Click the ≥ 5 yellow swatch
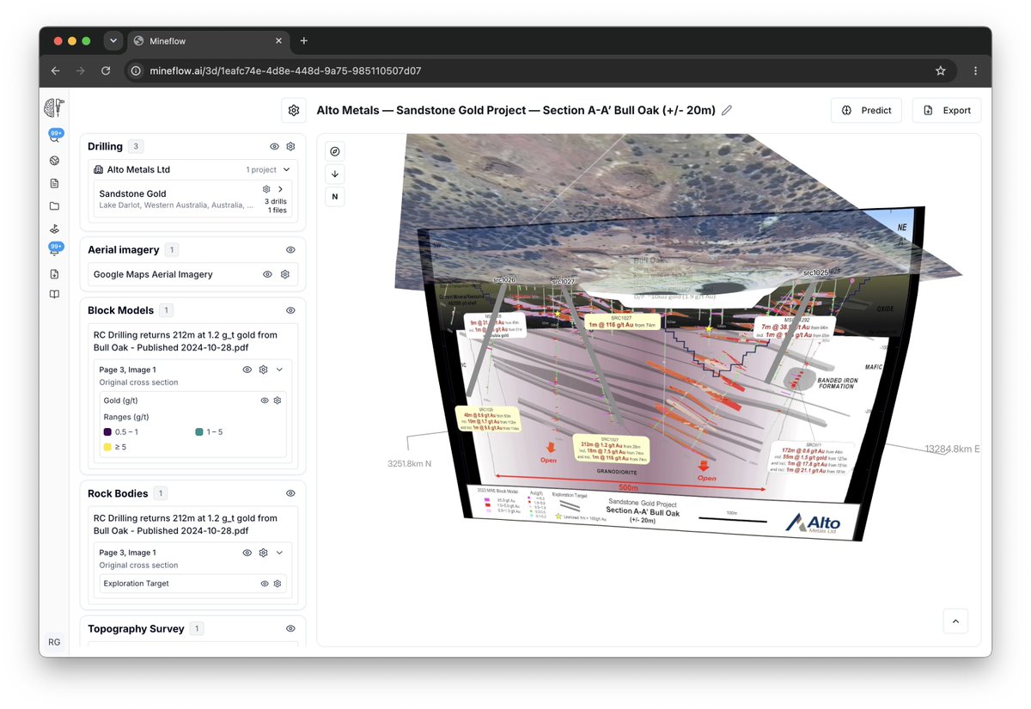This screenshot has height=709, width=1031. point(107,447)
